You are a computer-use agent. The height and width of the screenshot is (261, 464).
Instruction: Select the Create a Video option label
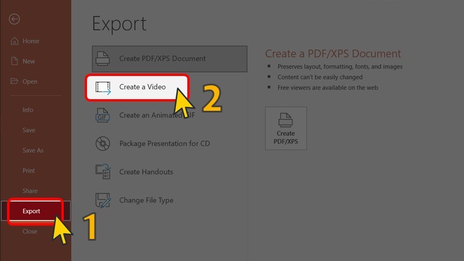pyautogui.click(x=143, y=87)
